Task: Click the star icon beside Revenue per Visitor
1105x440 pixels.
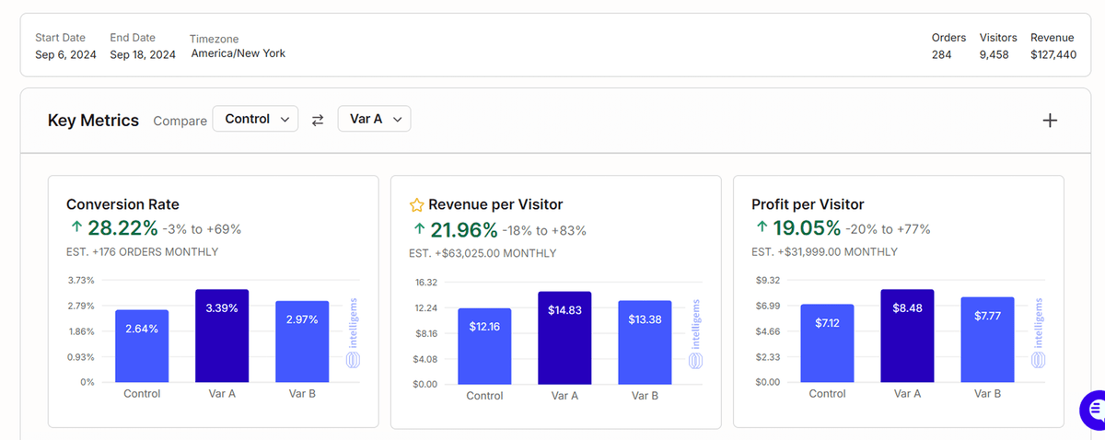Action: point(416,205)
